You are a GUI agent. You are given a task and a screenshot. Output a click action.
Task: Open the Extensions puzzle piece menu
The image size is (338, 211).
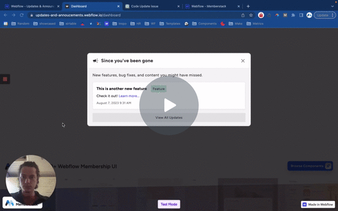pyautogui.click(x=293, y=15)
